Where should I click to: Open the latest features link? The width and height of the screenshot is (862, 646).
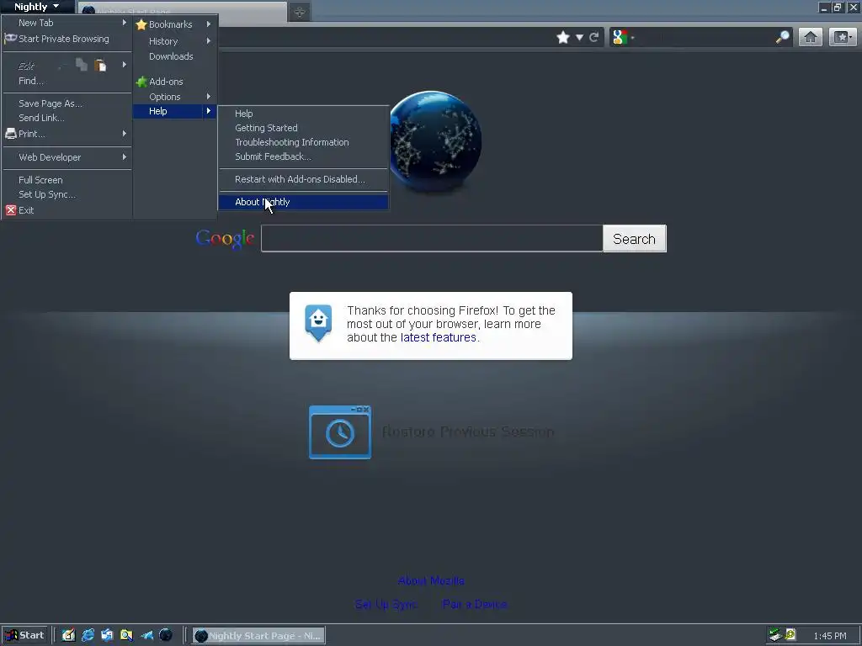[x=438, y=337]
